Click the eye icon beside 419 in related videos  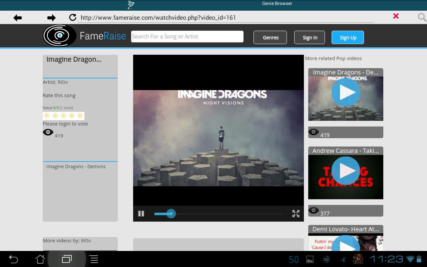coord(314,132)
